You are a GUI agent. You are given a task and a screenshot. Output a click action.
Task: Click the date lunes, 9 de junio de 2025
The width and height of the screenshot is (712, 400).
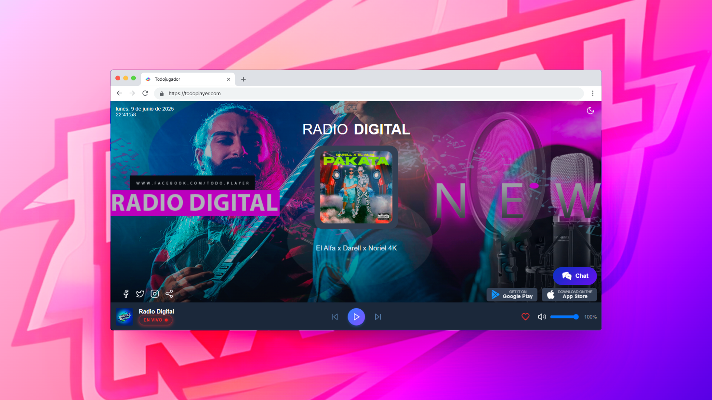click(x=145, y=109)
